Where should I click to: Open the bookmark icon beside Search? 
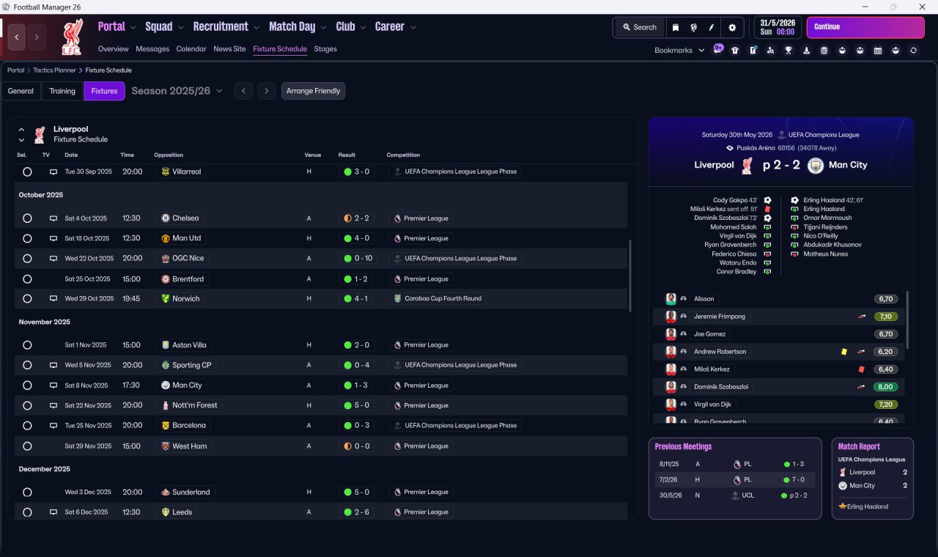coord(676,28)
